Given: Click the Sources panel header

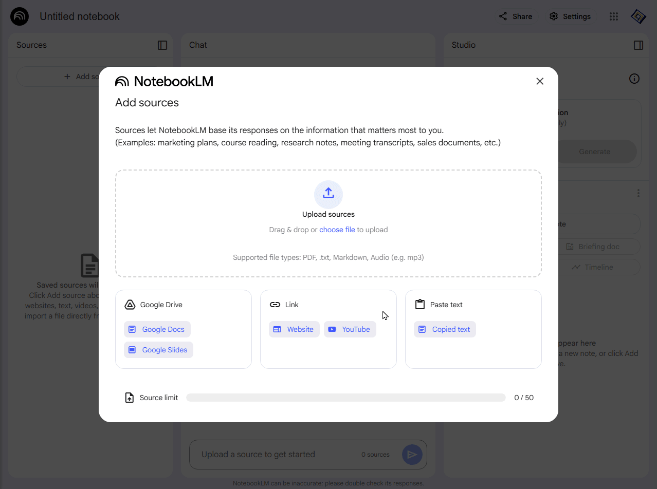Looking at the screenshot, I should point(31,45).
